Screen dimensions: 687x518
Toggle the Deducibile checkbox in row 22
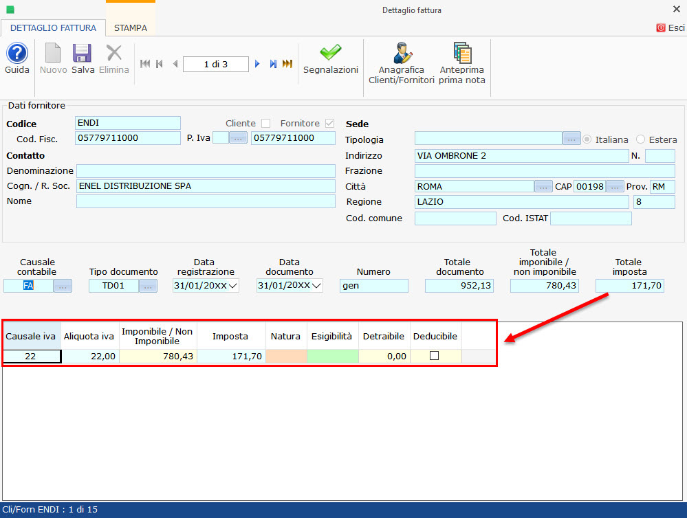(x=434, y=356)
